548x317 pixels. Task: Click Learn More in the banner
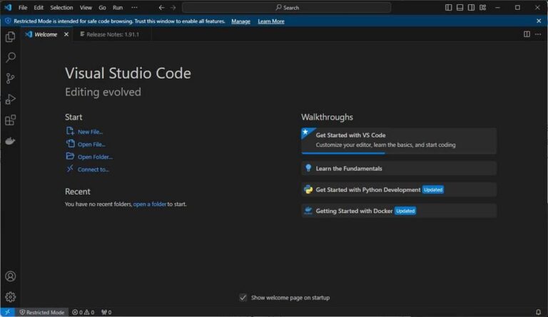(271, 21)
